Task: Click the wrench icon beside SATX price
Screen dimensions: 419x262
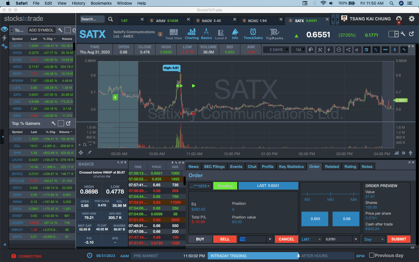Action: coord(403,34)
